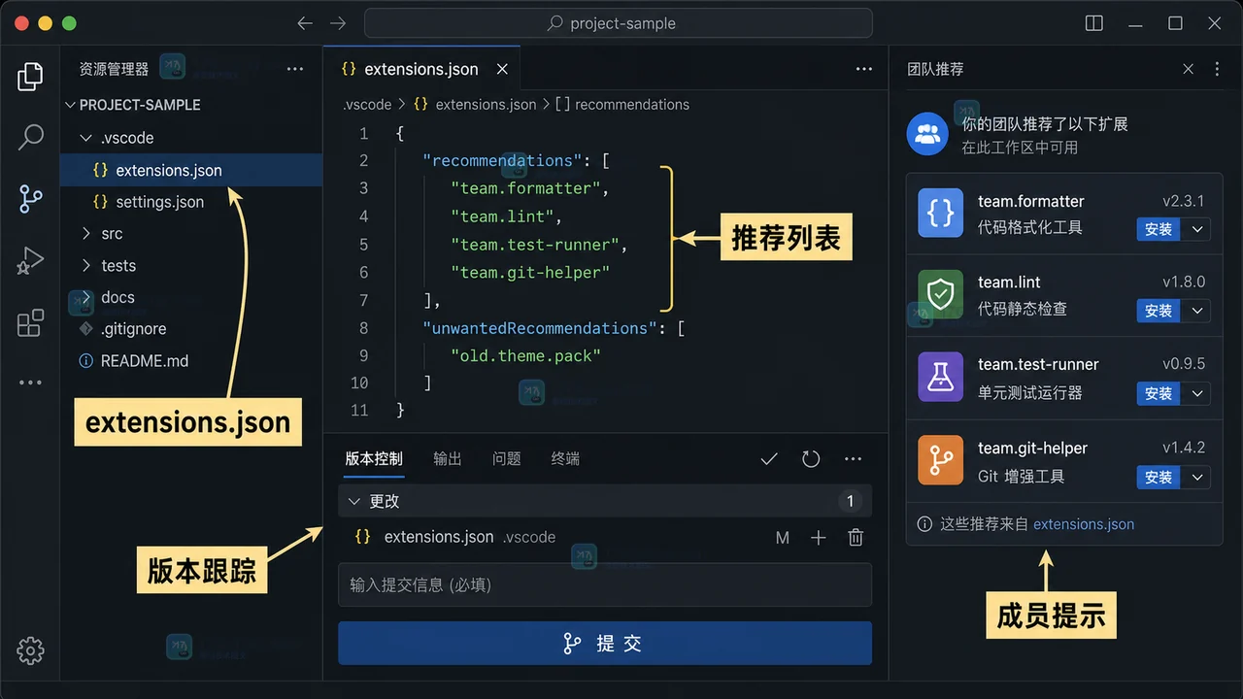Viewport: 1243px width, 699px height.
Task: Open source control more actions ellipsis
Action: pyautogui.click(x=853, y=459)
